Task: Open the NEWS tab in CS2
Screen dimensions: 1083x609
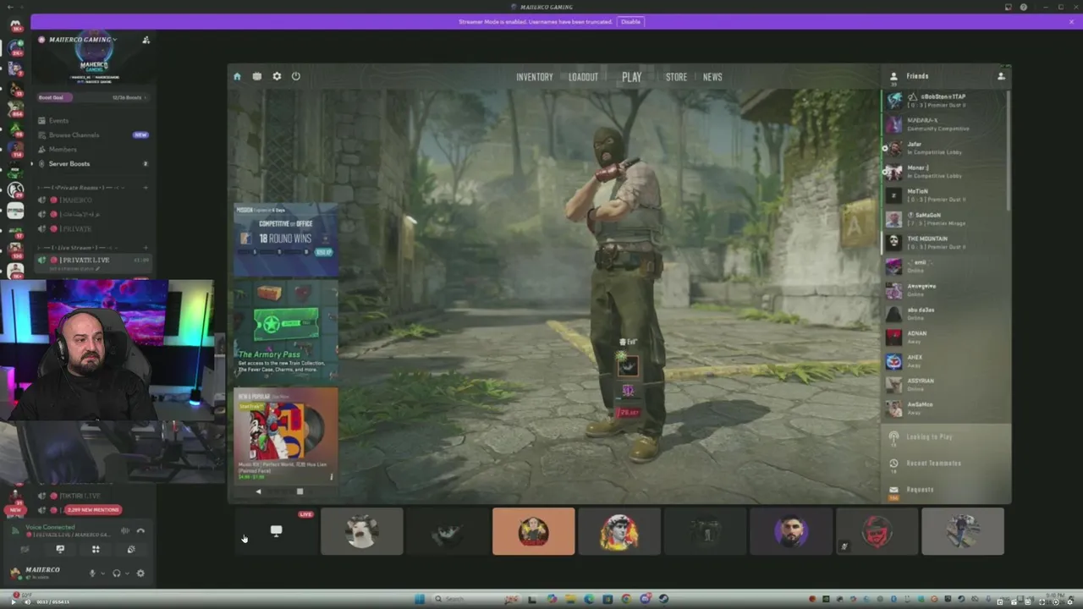Action: [712, 77]
